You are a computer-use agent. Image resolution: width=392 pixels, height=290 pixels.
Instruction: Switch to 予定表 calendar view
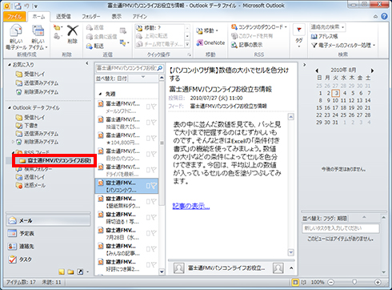pos(48,233)
